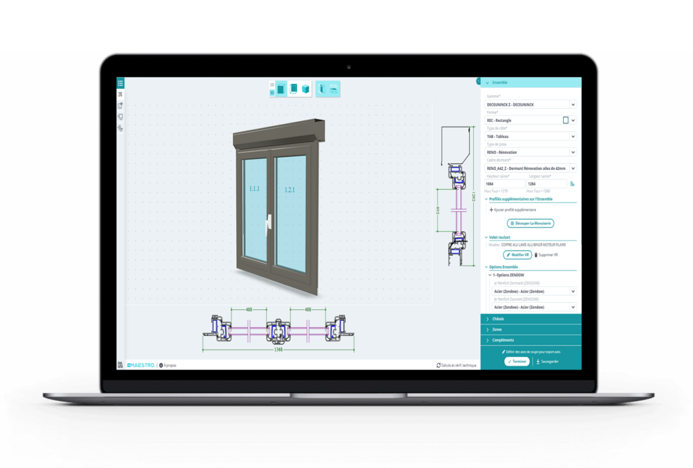This screenshot has height=468, width=693.
Task: Select the solid isometric cube view
Action: pos(305,89)
